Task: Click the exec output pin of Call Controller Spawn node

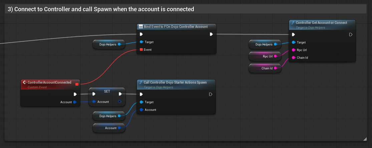Action: click(211, 94)
